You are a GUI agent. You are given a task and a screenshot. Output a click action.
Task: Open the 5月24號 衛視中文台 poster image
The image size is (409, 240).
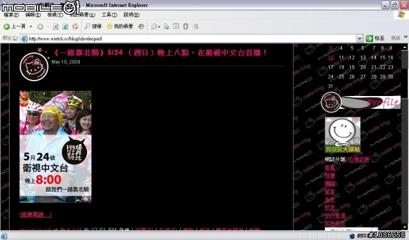56,147
